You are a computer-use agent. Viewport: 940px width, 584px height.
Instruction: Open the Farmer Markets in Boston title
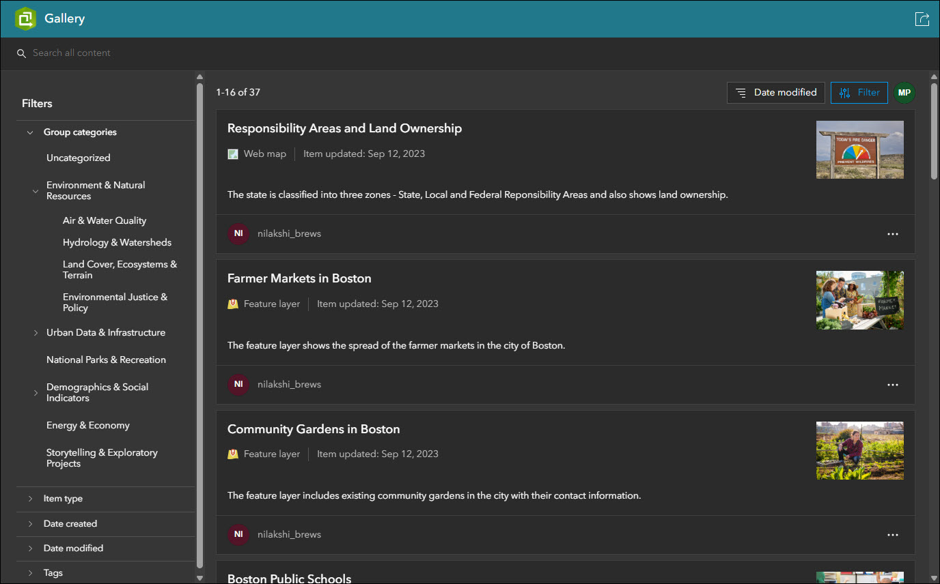click(x=299, y=278)
